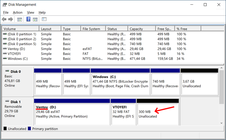Open the View menu
The image size is (226, 140).
[x=31, y=12]
